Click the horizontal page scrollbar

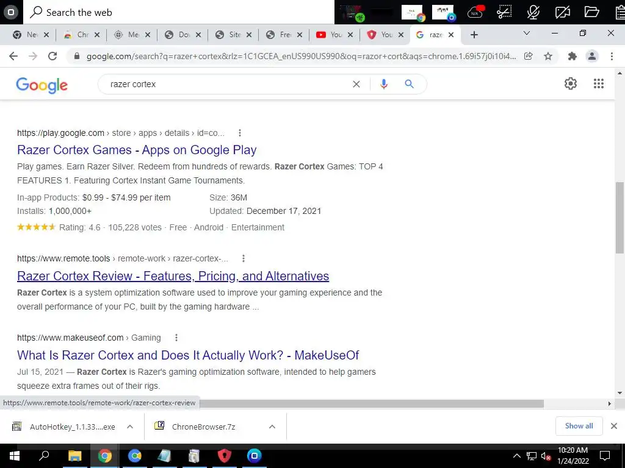click(372, 403)
